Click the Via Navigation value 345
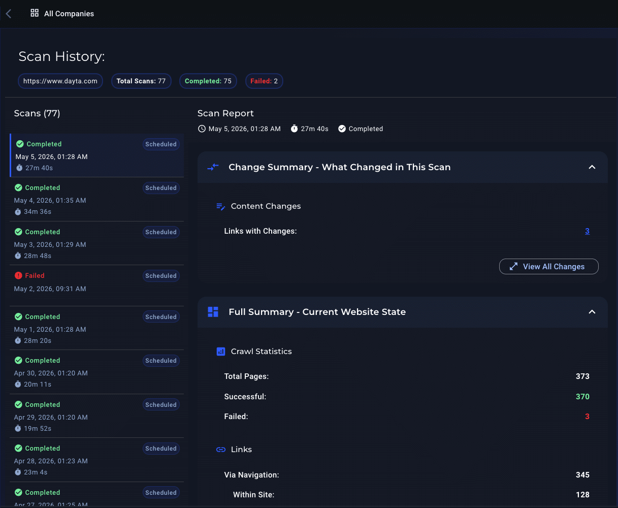 coord(582,475)
